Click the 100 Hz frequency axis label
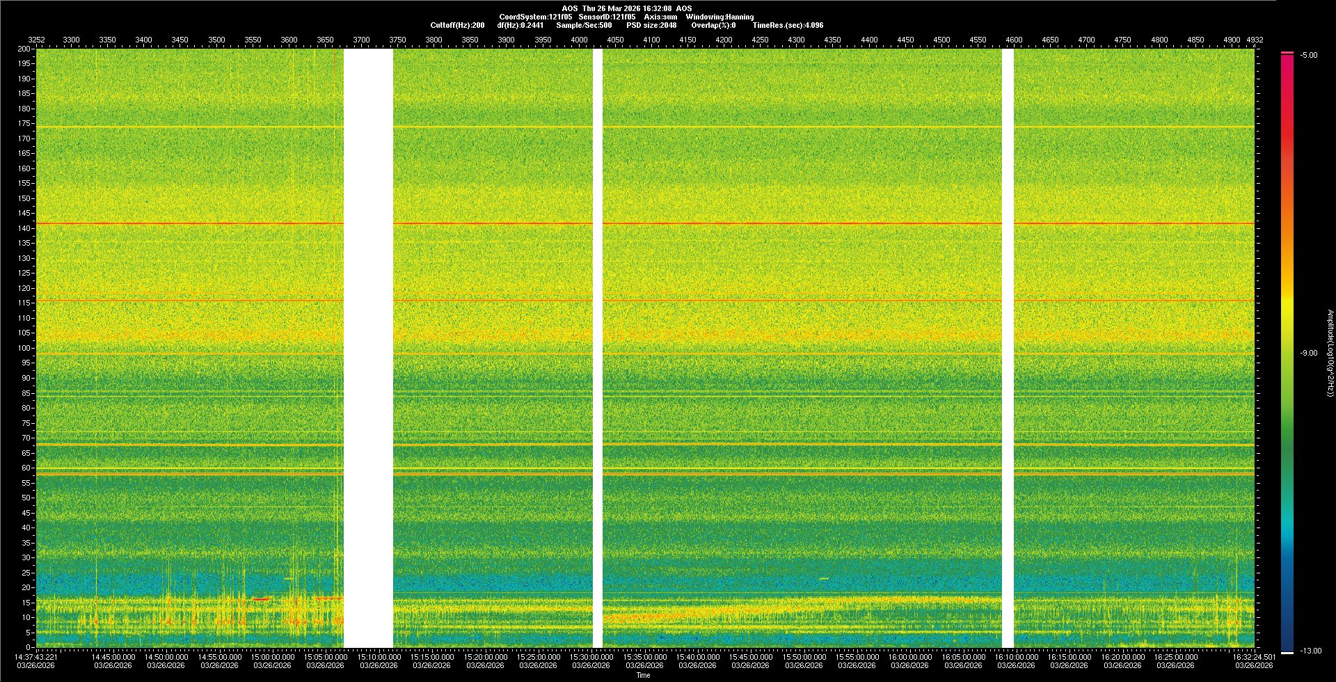 (x=24, y=348)
